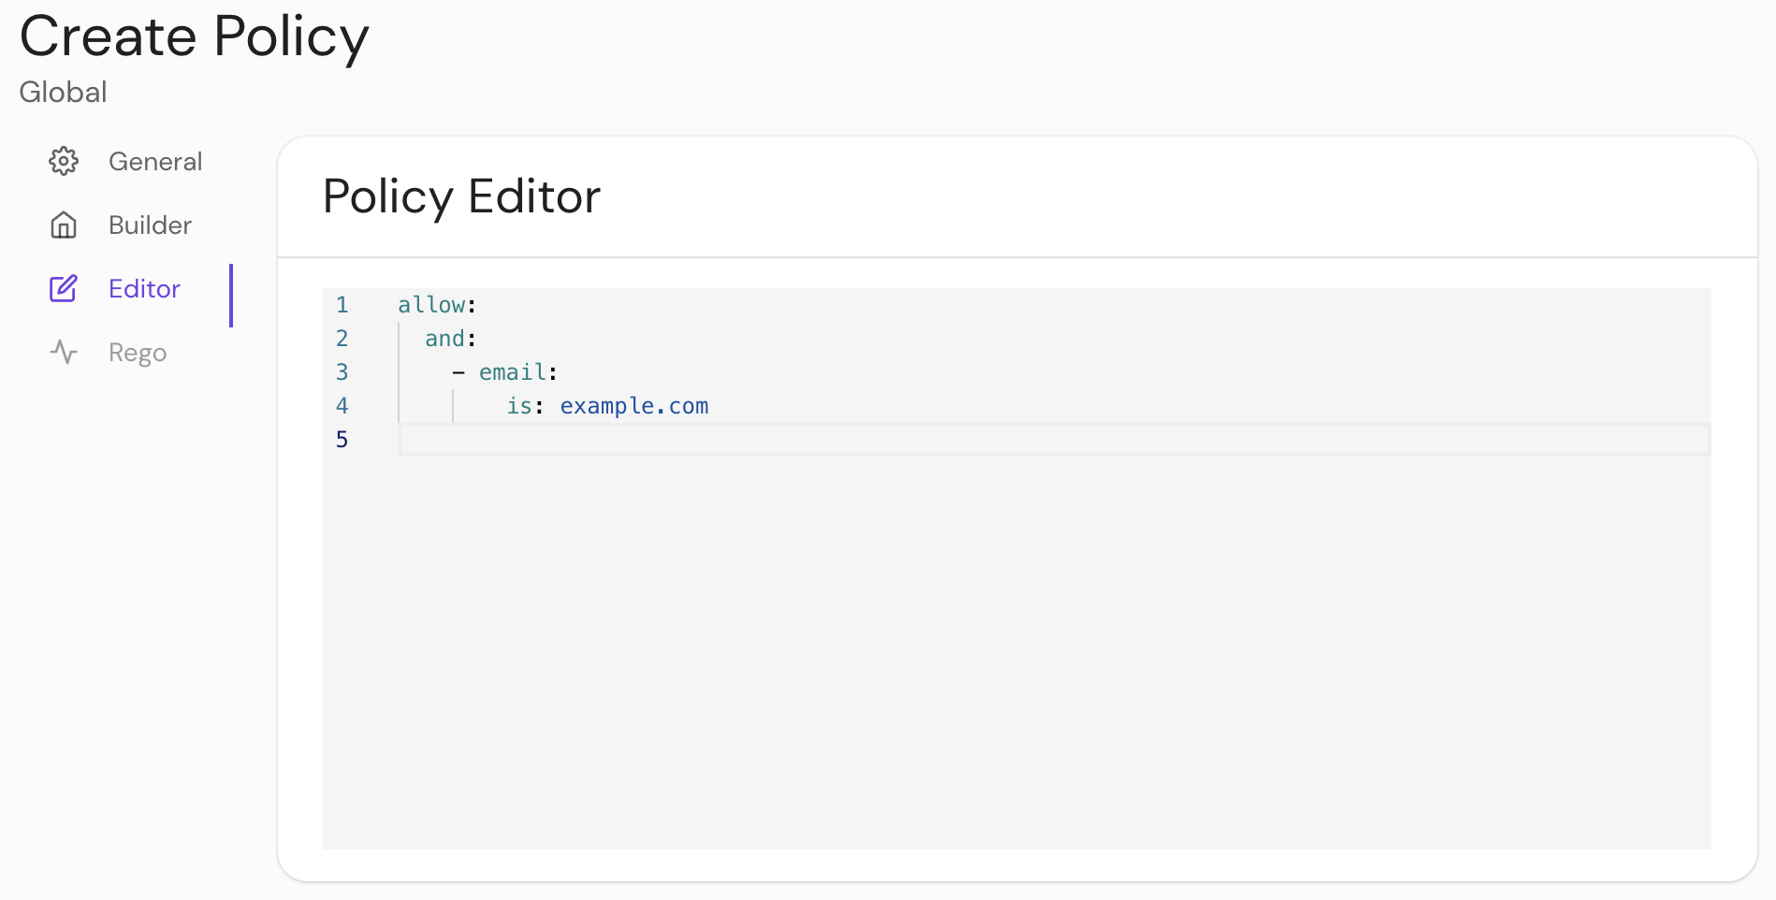The height and width of the screenshot is (900, 1776).
Task: Select the currently active Editor tab
Action: click(143, 288)
